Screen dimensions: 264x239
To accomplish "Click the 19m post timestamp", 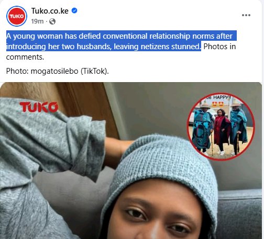I will point(37,21).
